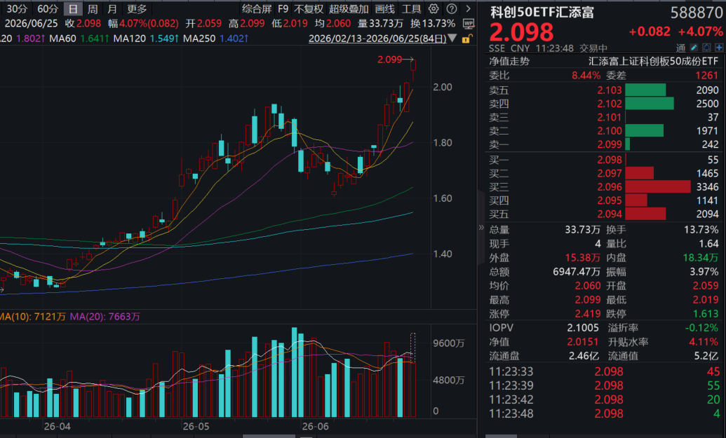Click volume MA(20) label
This screenshot has height=438, width=726.
(105, 317)
